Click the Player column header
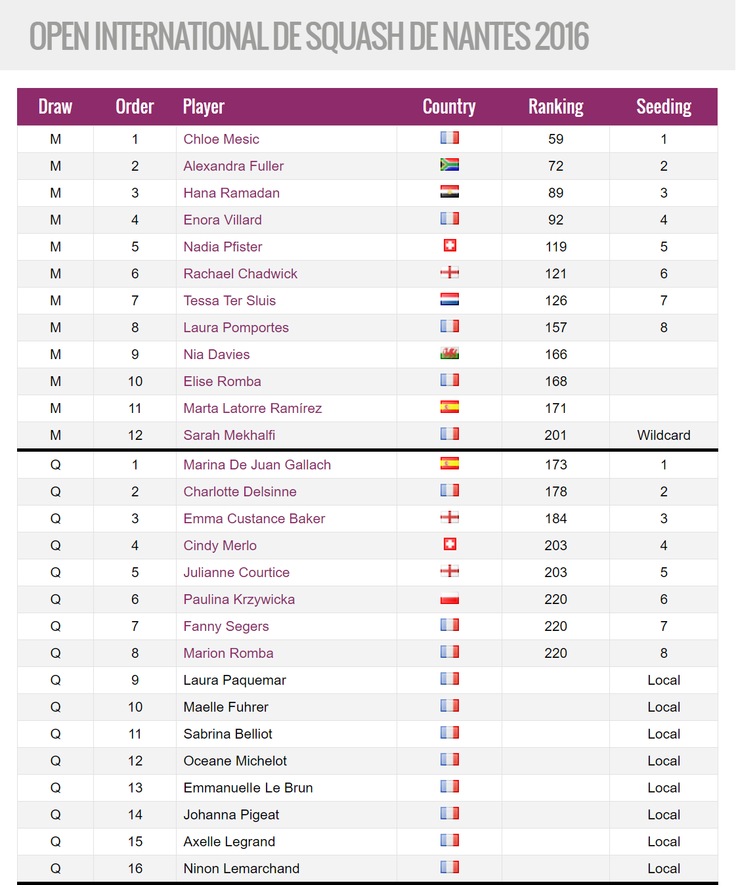The width and height of the screenshot is (736, 885). pyautogui.click(x=204, y=107)
